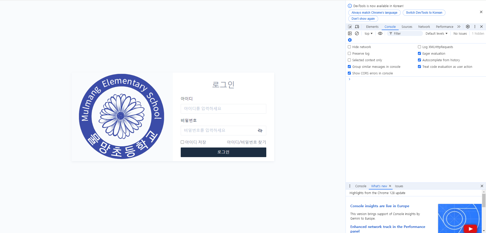Open the Default levels dropdown

[x=436, y=33]
